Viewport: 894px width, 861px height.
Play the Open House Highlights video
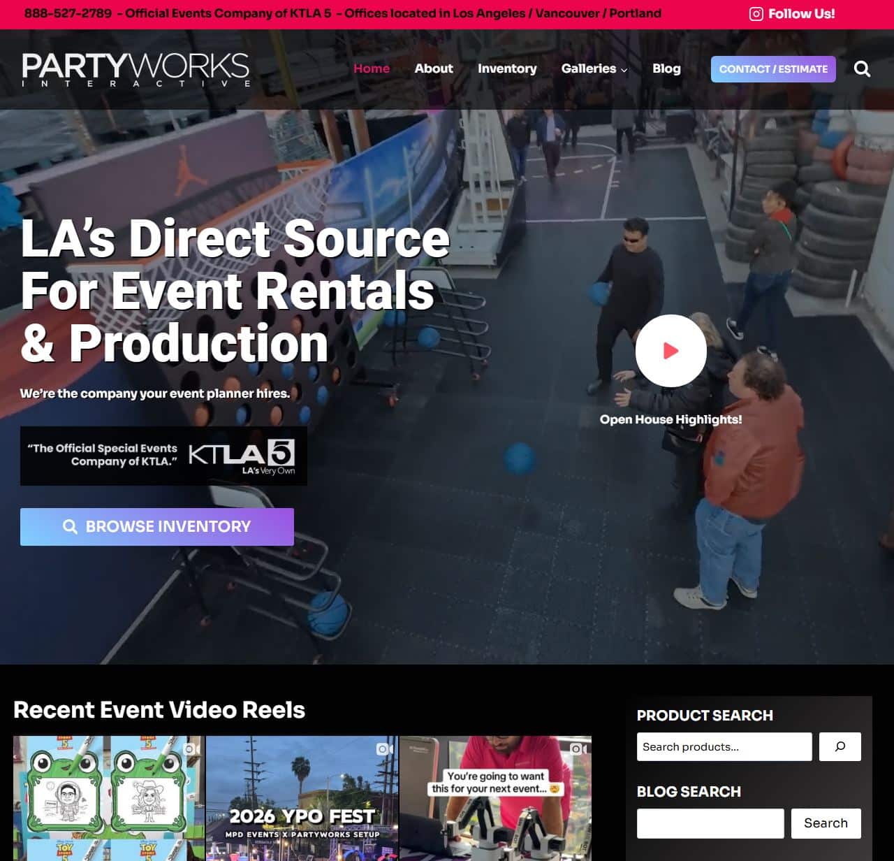[670, 351]
